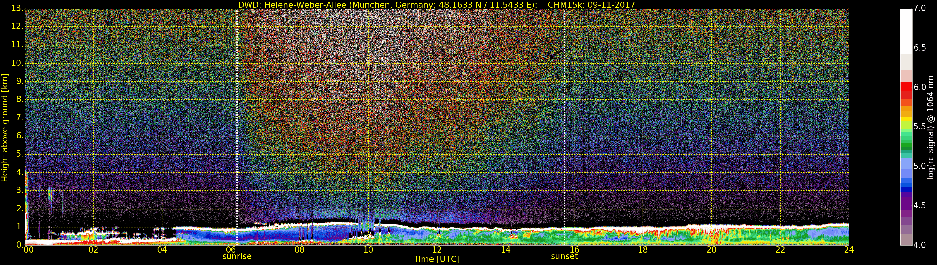Click the '11.' height axis tick label

17,45
